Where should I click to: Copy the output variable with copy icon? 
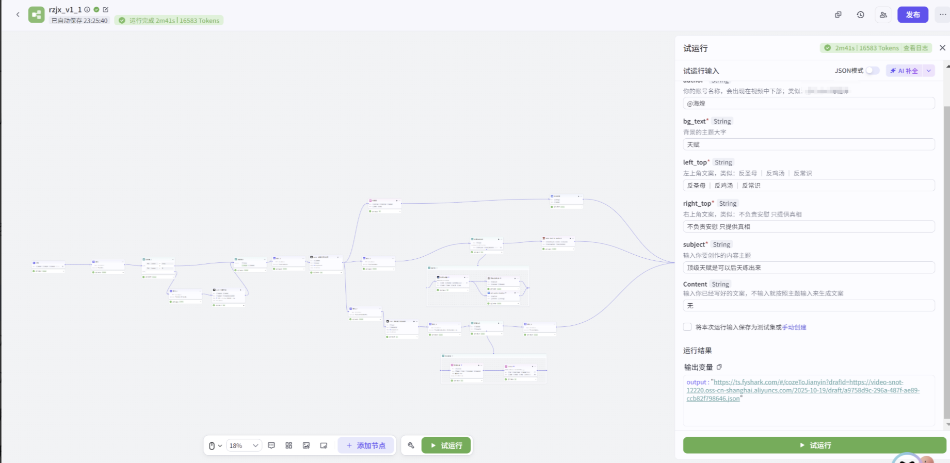[x=719, y=367]
